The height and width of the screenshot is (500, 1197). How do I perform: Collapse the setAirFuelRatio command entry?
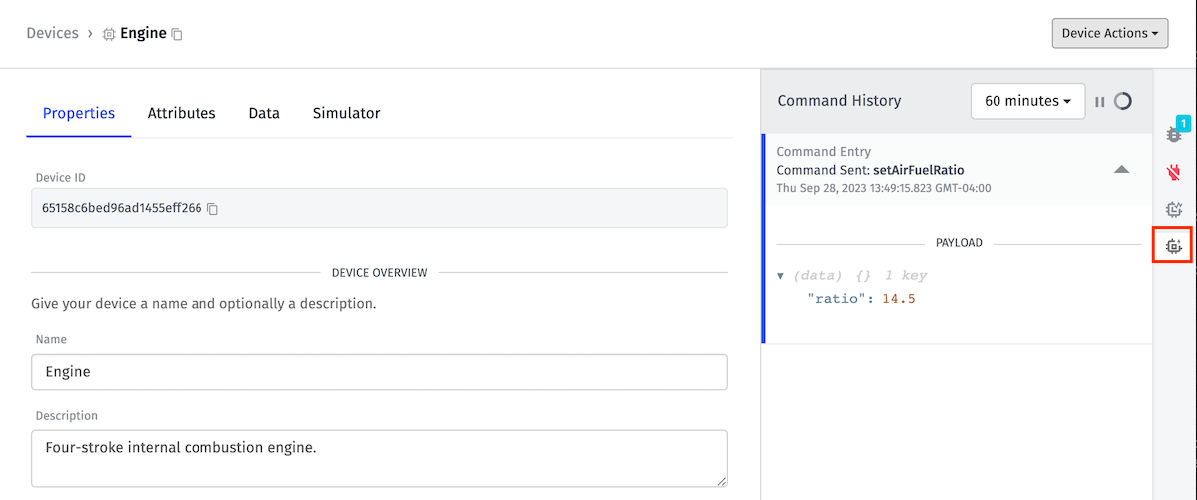pyautogui.click(x=1121, y=170)
